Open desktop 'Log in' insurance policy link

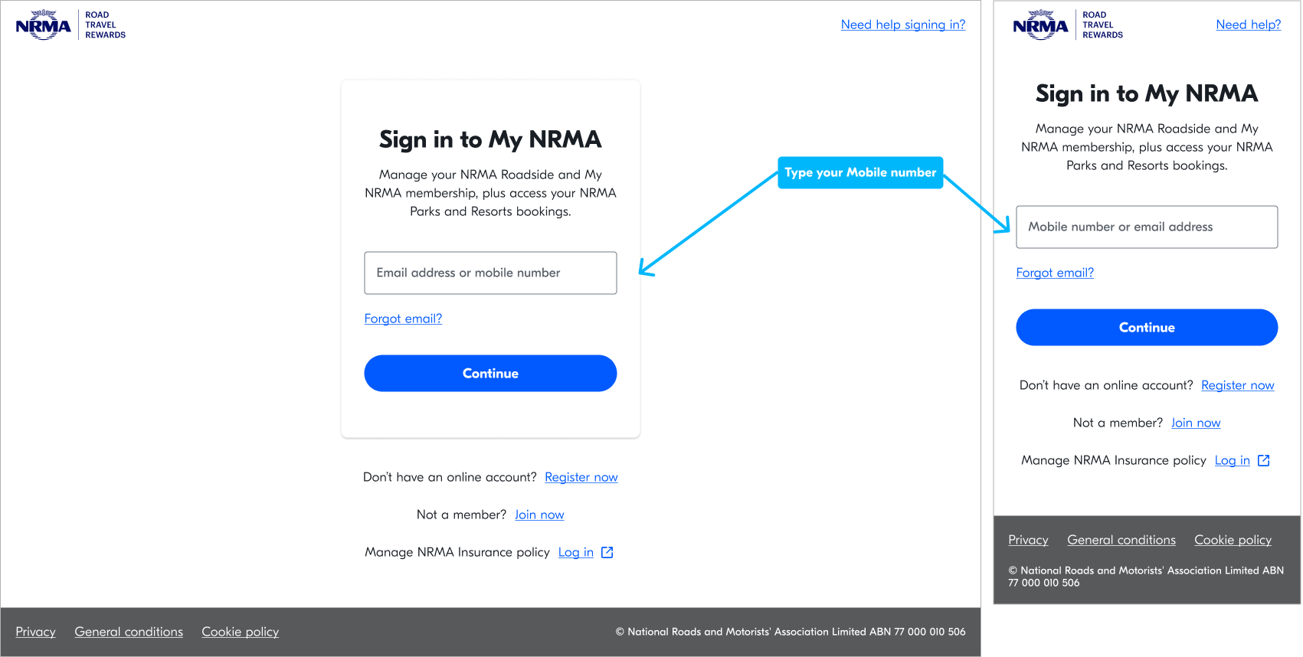[x=576, y=552]
